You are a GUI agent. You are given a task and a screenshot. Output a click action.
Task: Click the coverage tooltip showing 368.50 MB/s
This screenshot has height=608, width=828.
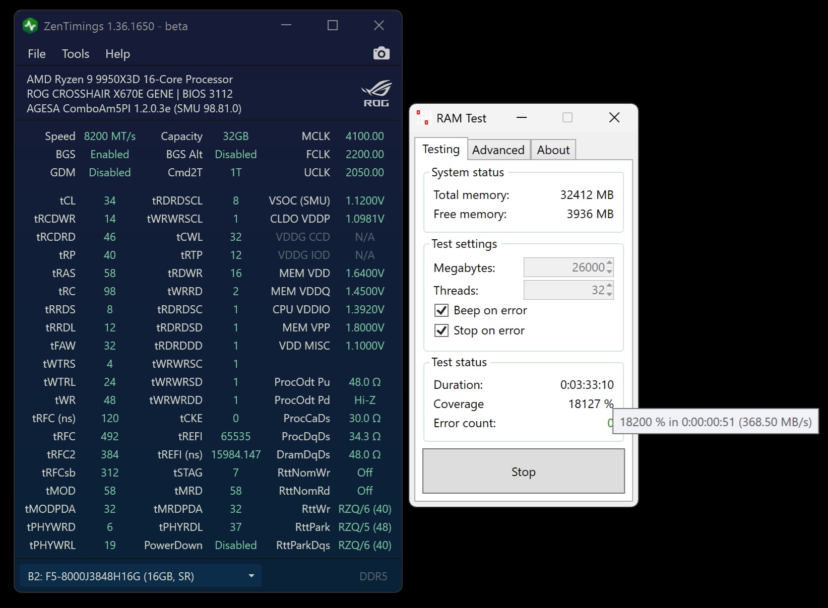(716, 422)
